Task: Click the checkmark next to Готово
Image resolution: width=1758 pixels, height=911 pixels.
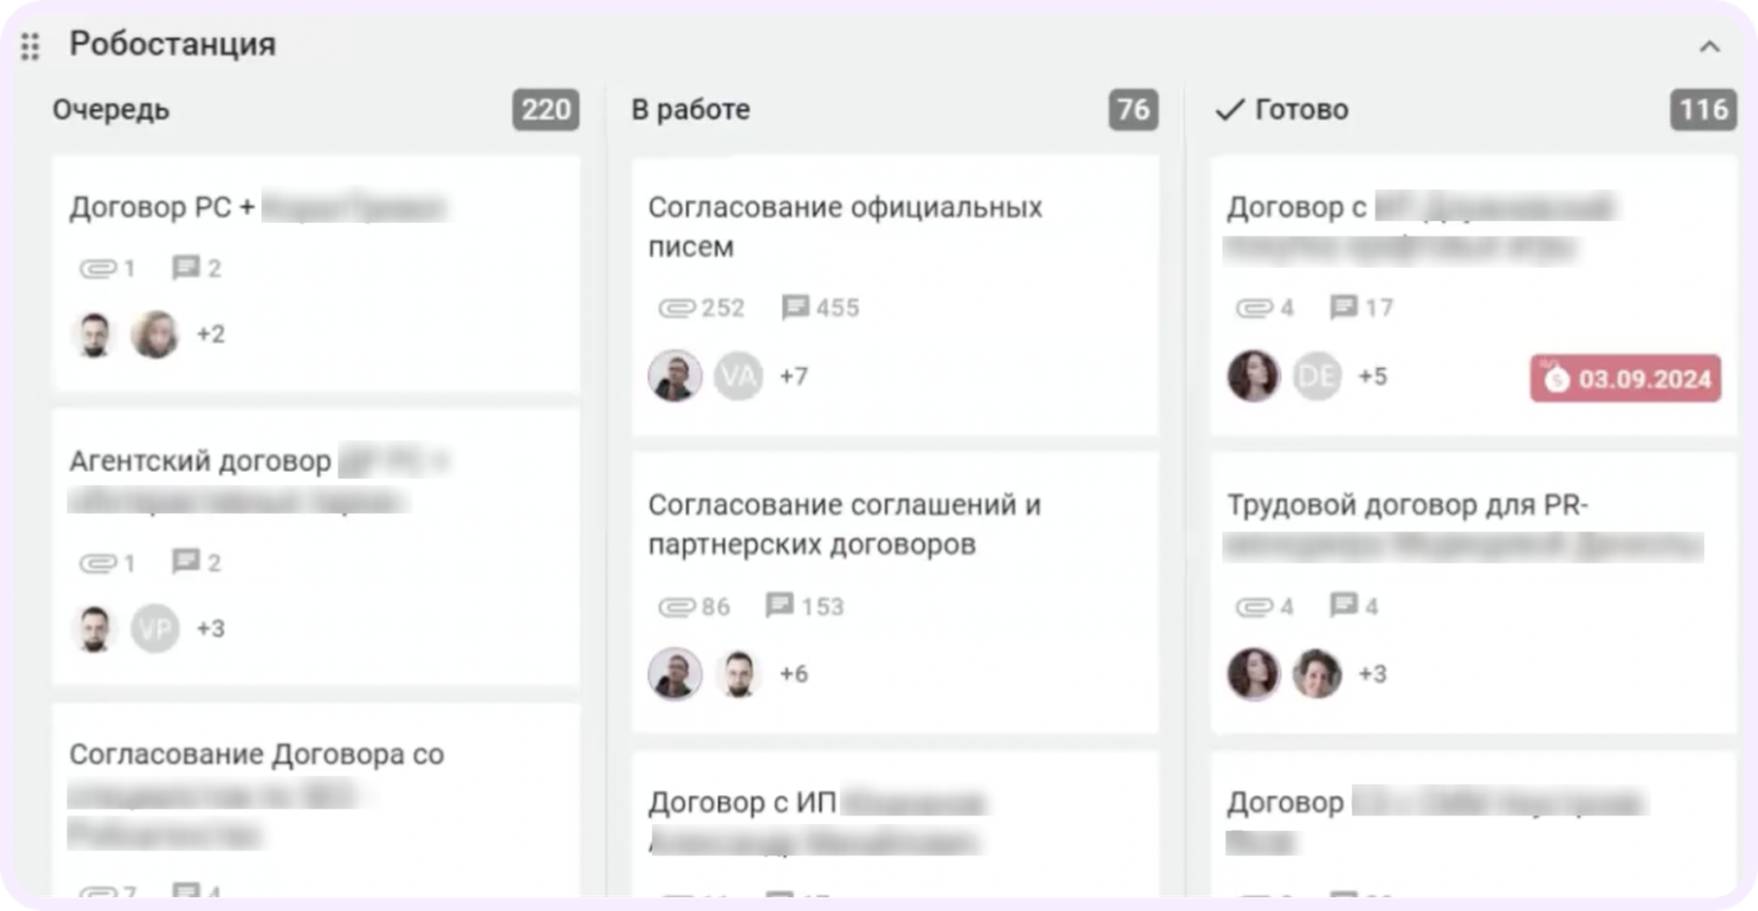Action: click(x=1229, y=110)
